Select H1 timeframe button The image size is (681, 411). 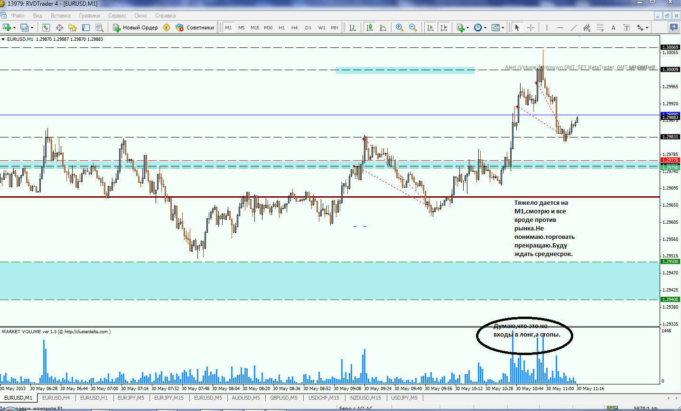pyautogui.click(x=281, y=27)
